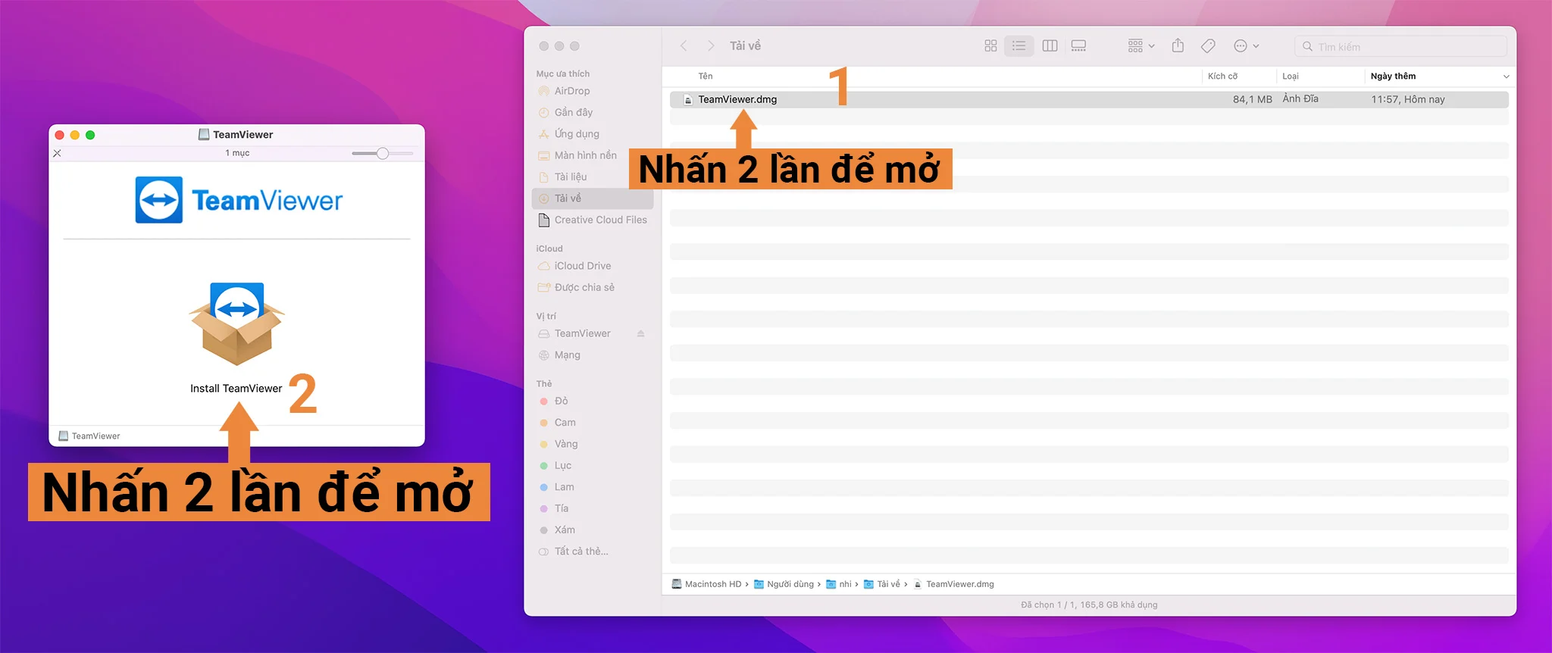Click Tài về in the path bar
This screenshot has height=653, width=1552.
[882, 584]
